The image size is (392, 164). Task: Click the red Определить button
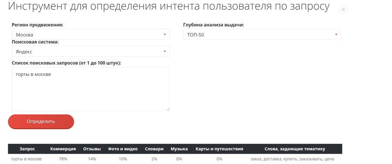[x=41, y=121]
